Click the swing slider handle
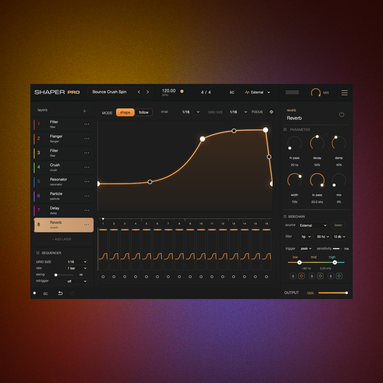The width and height of the screenshot is (383, 383). pyautogui.click(x=56, y=275)
